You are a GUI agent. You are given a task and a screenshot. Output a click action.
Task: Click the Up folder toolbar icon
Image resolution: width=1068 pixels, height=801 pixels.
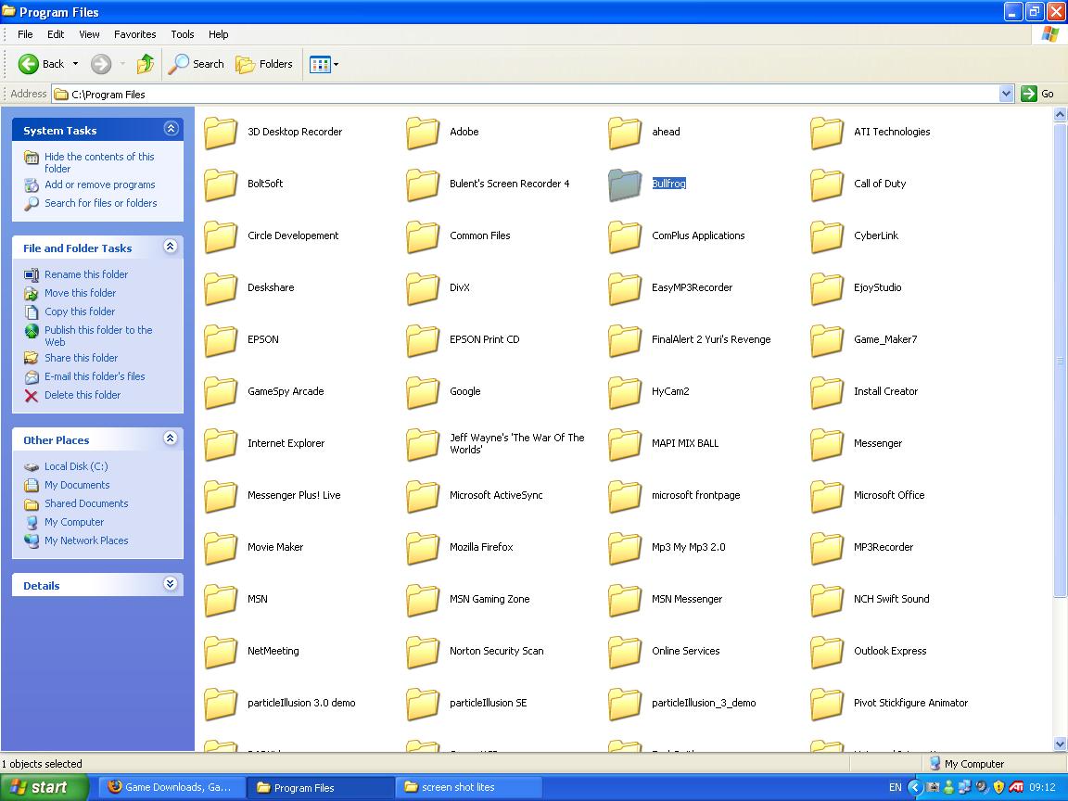click(145, 64)
